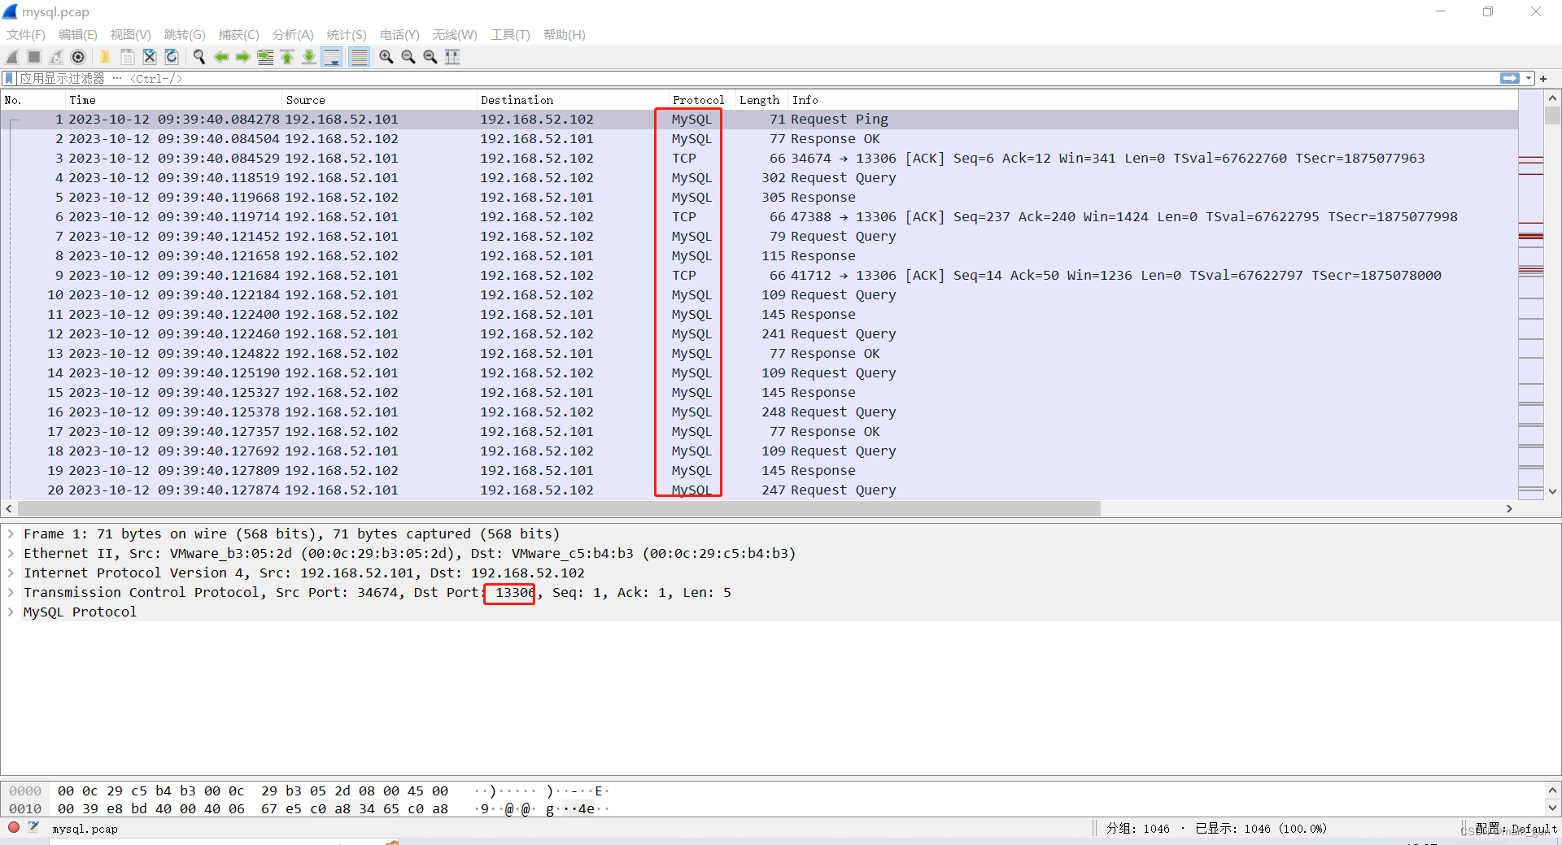Expand the MySQL Protocol node
The height and width of the screenshot is (845, 1562).
tap(11, 612)
